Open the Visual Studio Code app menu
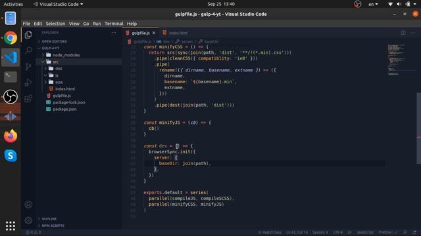The width and height of the screenshot is (421, 236). coord(58,5)
